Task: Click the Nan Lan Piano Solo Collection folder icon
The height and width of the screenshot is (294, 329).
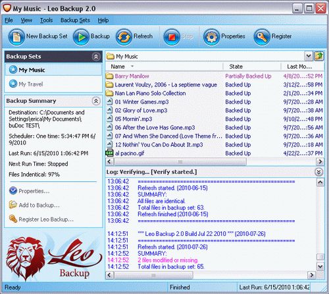Action: point(109,94)
